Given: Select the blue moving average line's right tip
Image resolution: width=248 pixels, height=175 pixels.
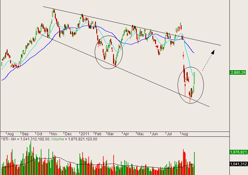Looking at the screenshot, I should point(194,53).
